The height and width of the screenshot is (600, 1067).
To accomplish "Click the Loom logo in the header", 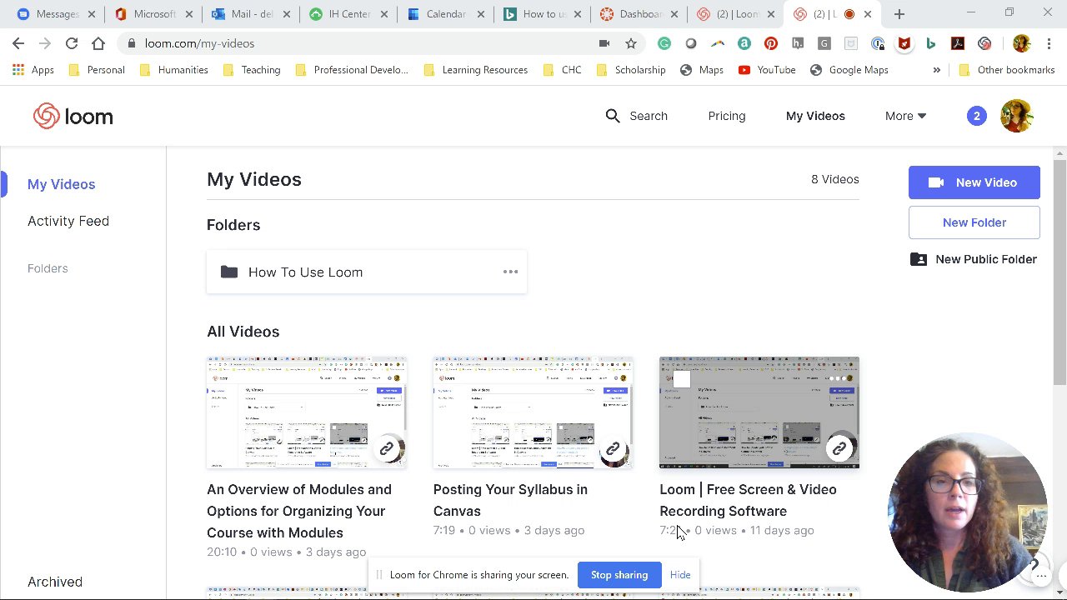I will 73,116.
